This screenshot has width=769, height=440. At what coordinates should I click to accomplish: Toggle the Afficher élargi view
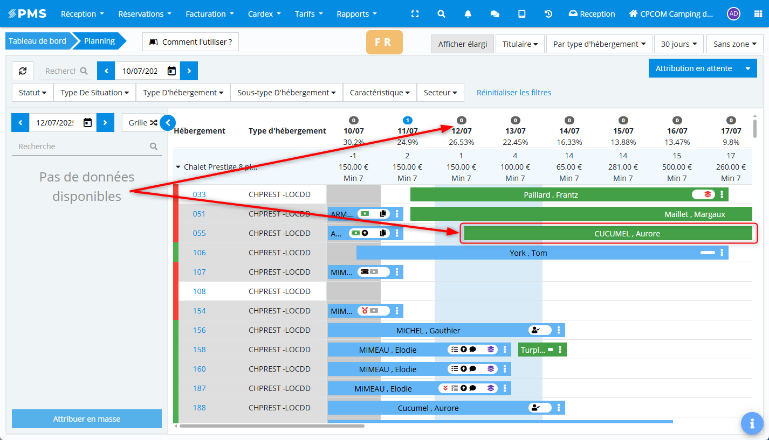tap(462, 44)
